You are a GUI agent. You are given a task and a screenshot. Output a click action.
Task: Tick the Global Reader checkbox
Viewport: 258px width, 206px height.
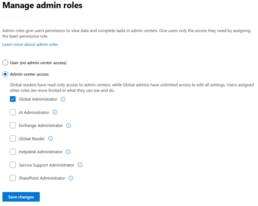(x=13, y=139)
